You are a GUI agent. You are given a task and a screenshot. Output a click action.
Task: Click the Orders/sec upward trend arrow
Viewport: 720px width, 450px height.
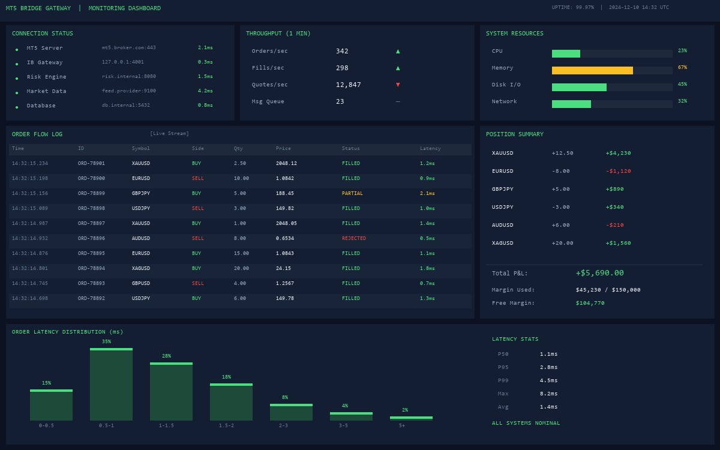click(398, 52)
